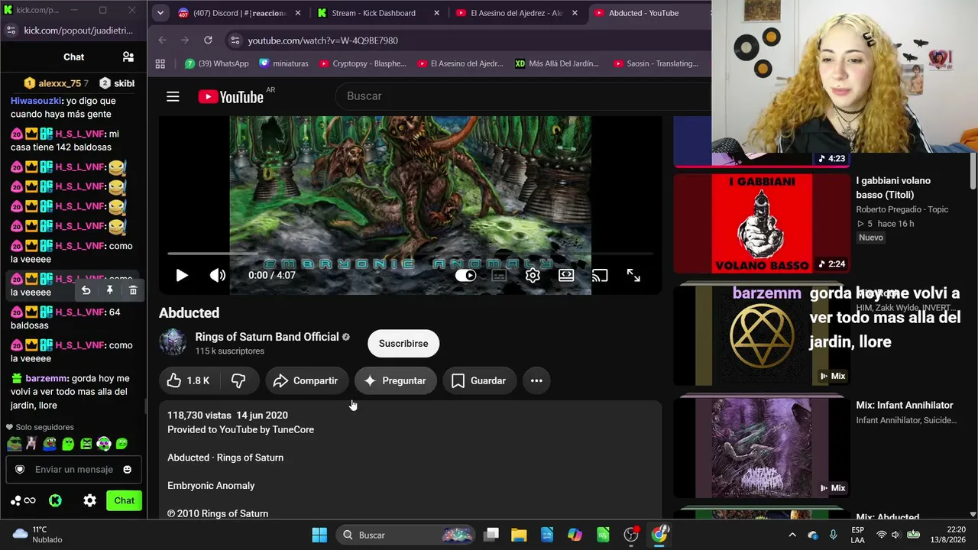
Task: Open the Rings of Saturn channel avatar
Action: pyautogui.click(x=173, y=343)
